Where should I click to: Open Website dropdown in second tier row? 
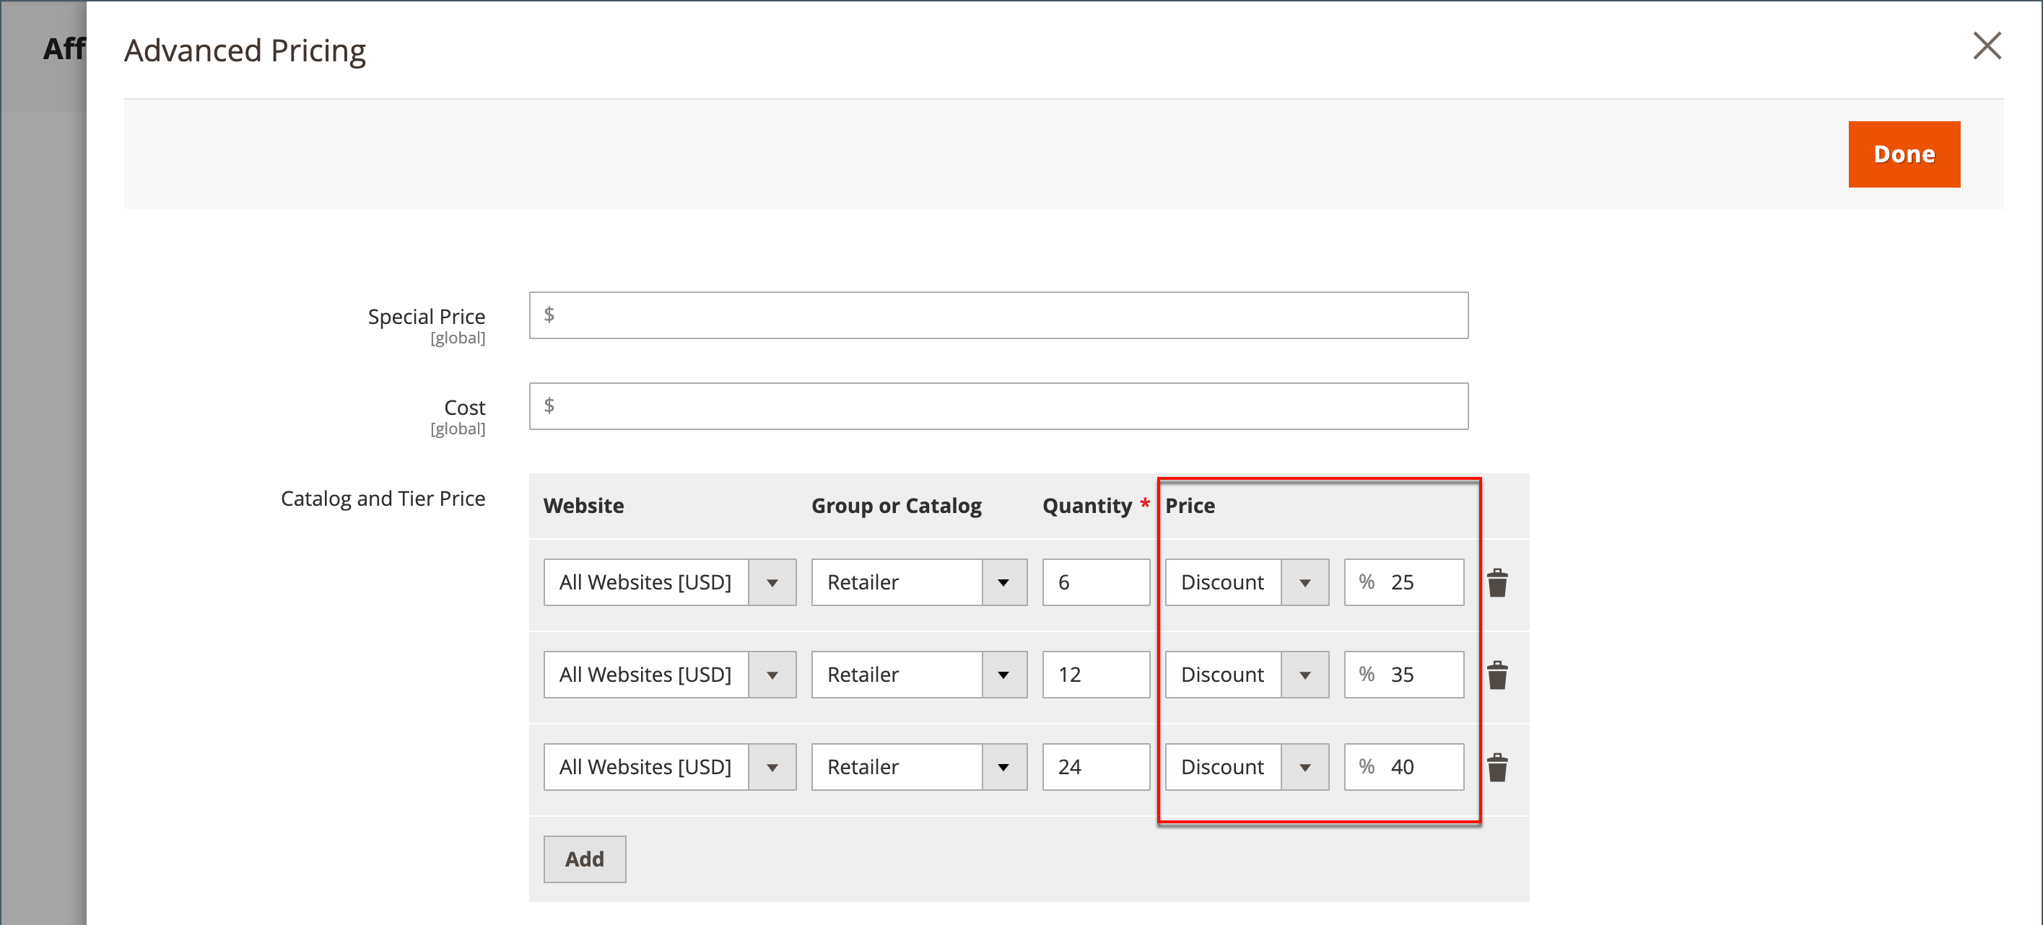(x=669, y=675)
